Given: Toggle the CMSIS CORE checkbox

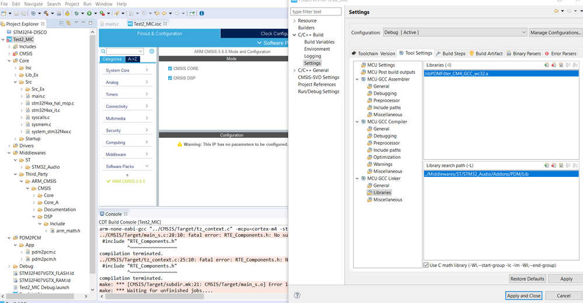Looking at the screenshot, I should coord(170,68).
